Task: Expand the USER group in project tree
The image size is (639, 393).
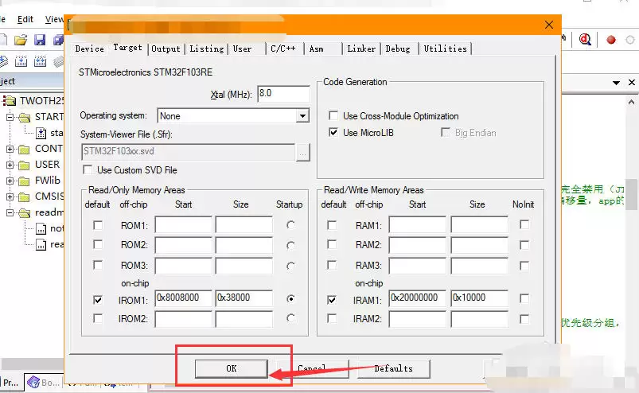Action: (x=10, y=165)
